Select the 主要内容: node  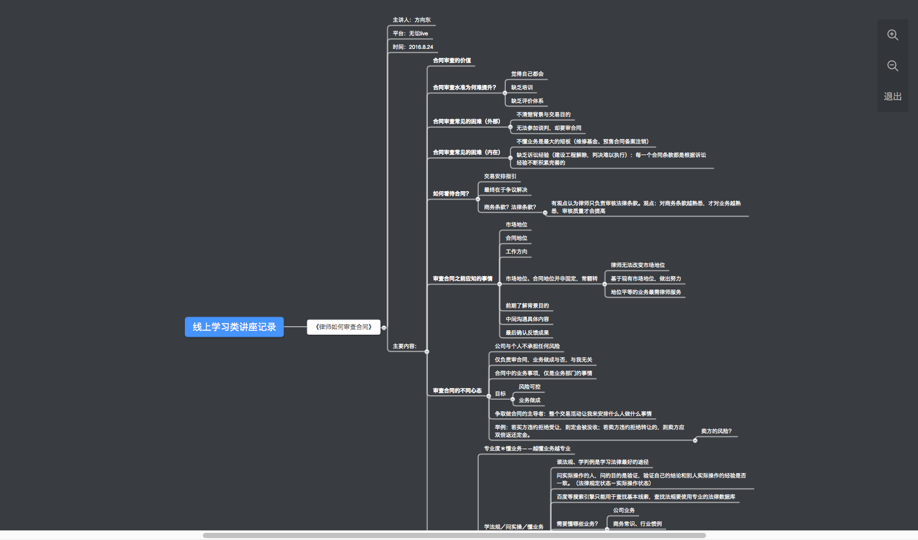click(405, 346)
